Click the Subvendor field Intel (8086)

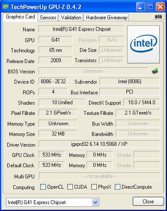click(129, 81)
